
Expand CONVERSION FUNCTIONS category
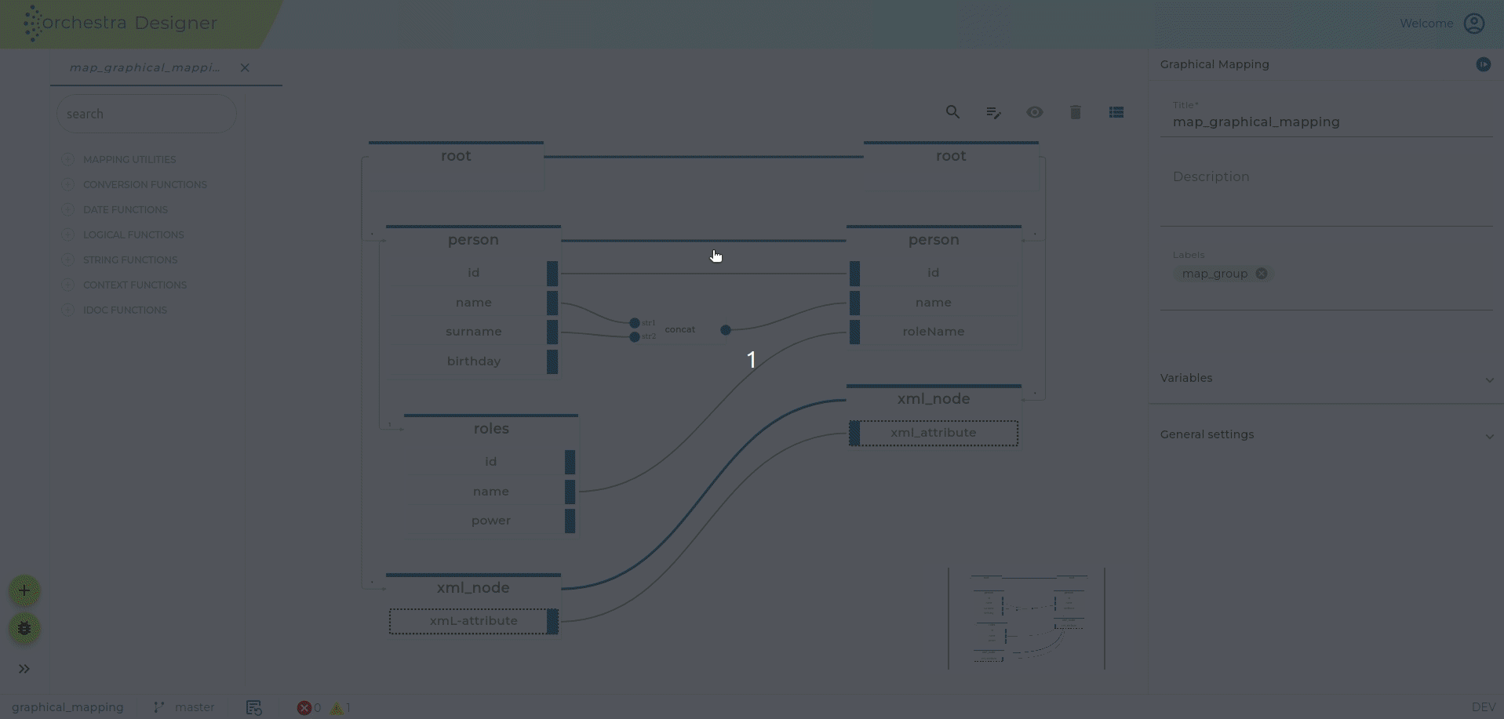(x=68, y=184)
